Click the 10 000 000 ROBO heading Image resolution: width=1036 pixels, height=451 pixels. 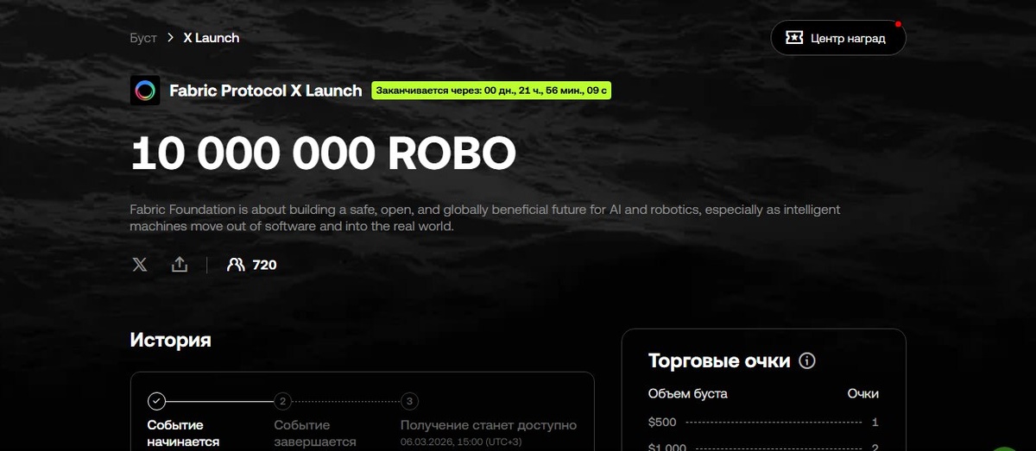point(323,153)
